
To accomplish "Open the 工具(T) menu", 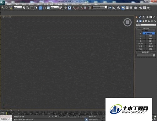I will (17, 4).
